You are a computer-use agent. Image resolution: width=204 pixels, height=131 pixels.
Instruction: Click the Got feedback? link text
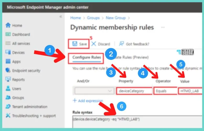tap(137, 44)
